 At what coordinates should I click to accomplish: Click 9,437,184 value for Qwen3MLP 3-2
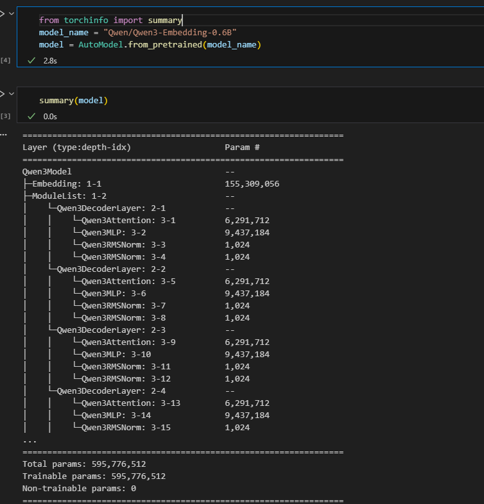(x=247, y=233)
